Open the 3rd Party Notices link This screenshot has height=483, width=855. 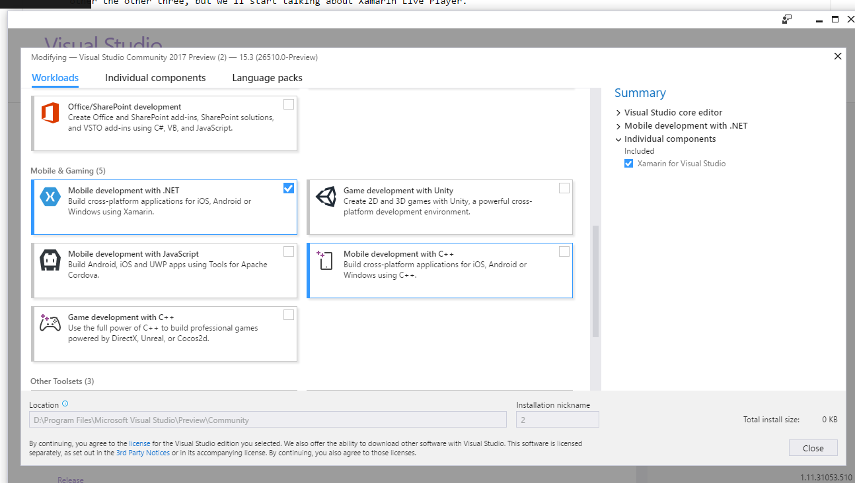(143, 453)
